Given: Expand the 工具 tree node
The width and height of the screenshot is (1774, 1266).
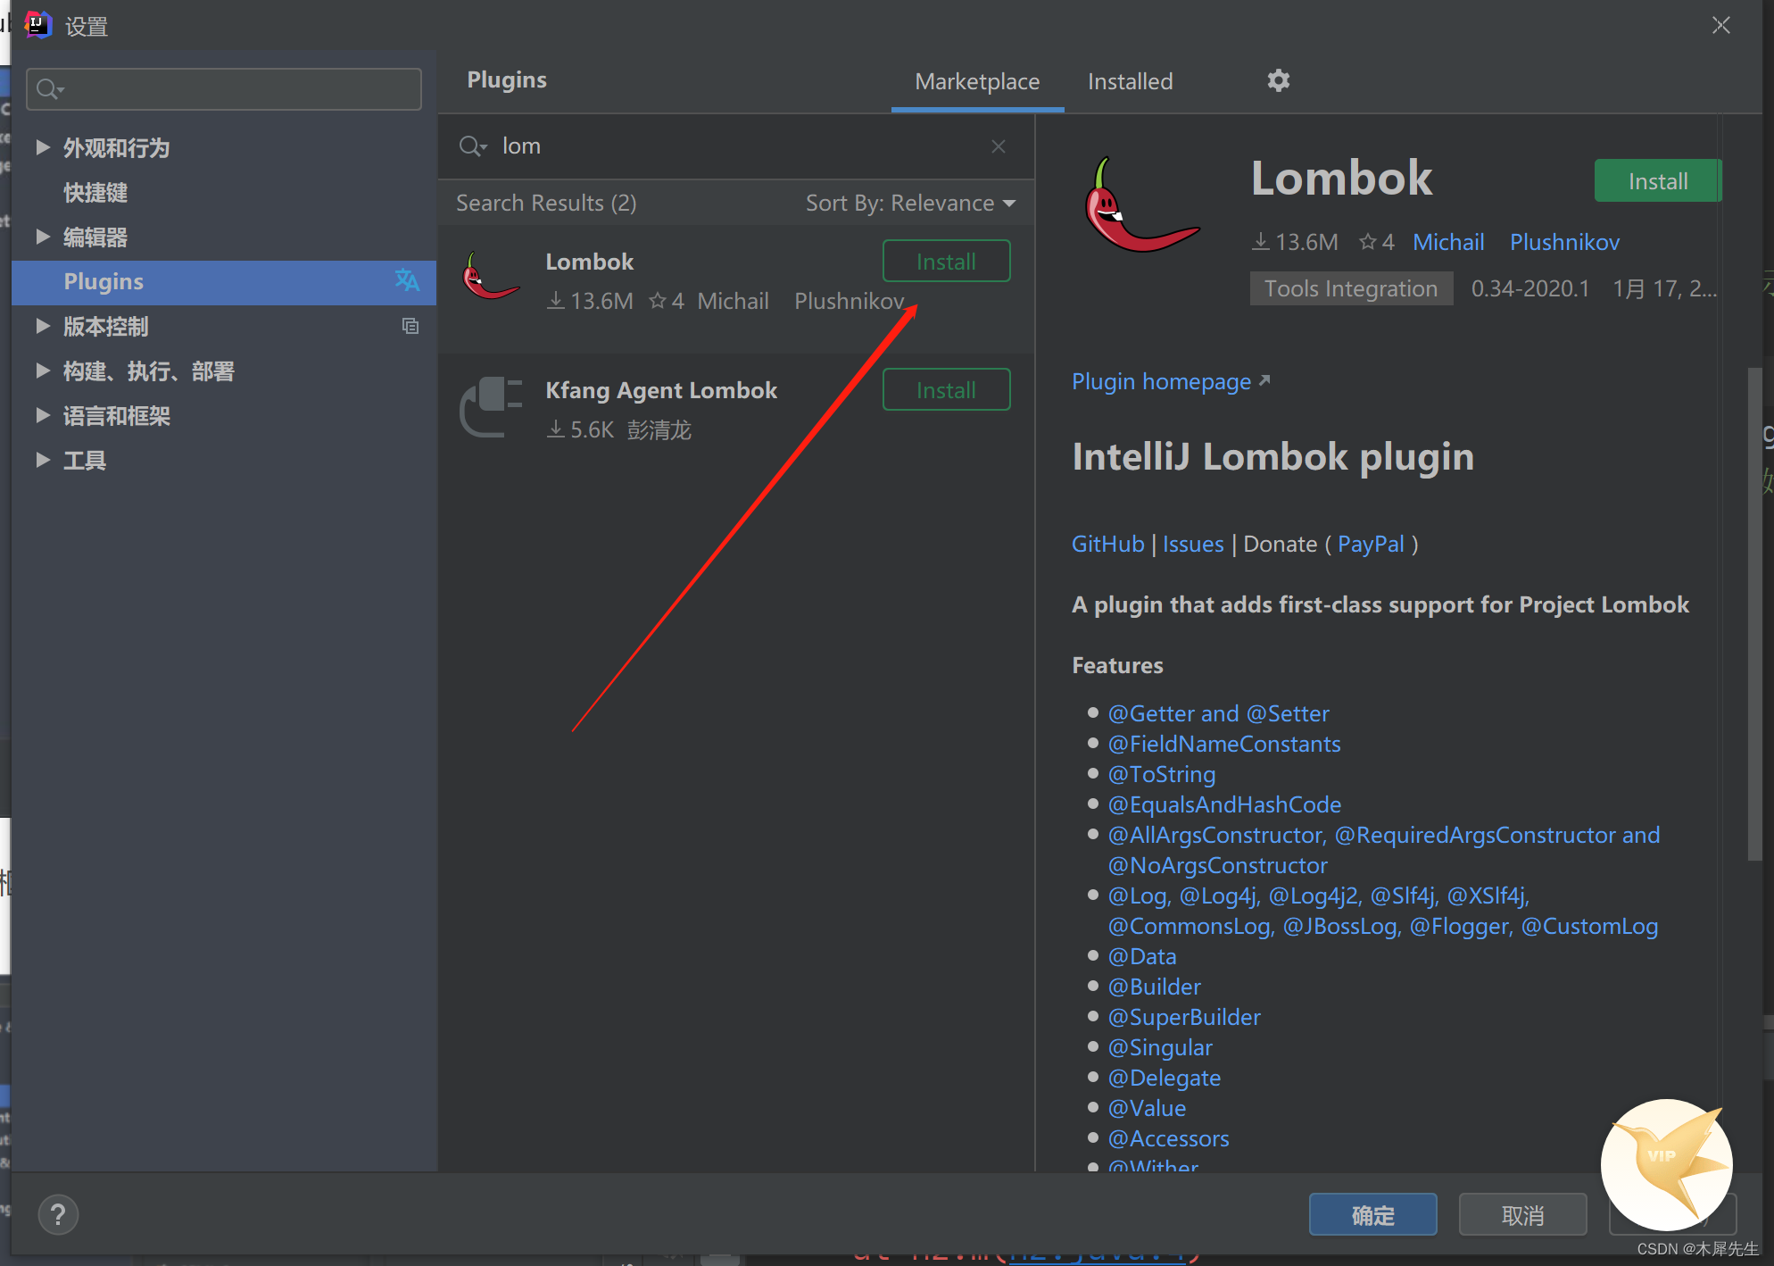Looking at the screenshot, I should tap(42, 460).
